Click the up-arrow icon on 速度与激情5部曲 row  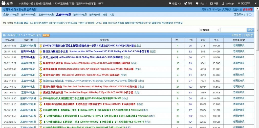40,87
